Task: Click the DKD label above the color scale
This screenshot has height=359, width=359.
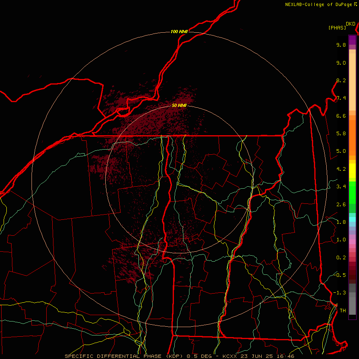Action: [351, 24]
